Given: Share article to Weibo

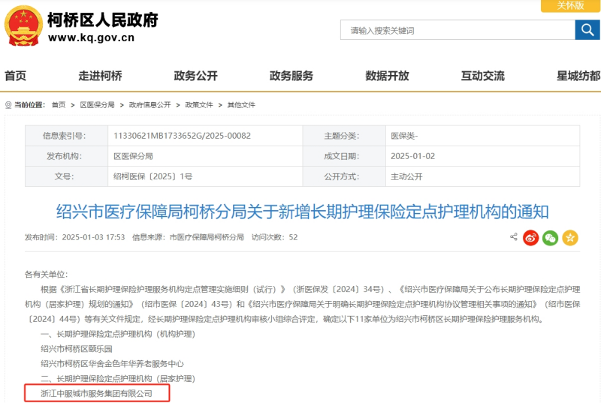Looking at the screenshot, I should tap(531, 237).
